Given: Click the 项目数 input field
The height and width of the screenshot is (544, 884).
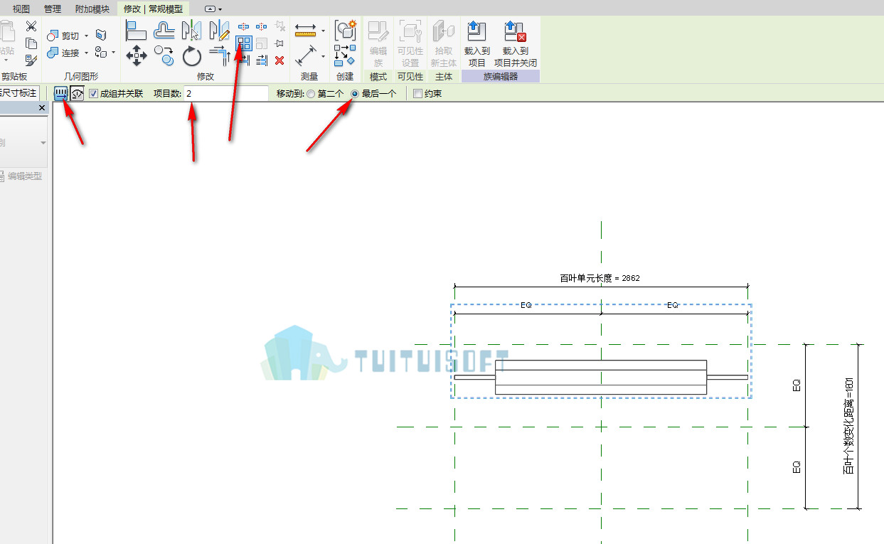Looking at the screenshot, I should point(226,93).
